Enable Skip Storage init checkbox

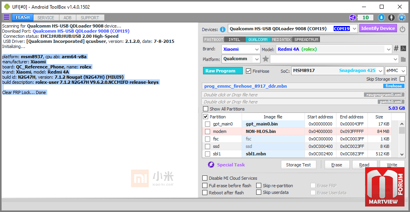(403, 79)
